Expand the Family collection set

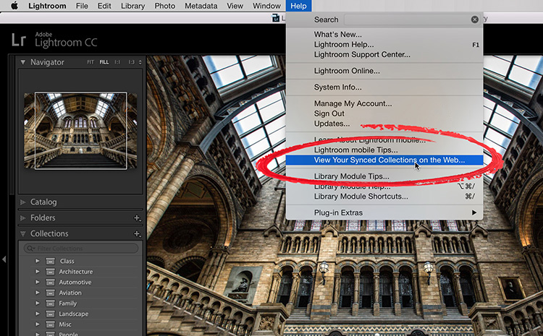point(38,303)
